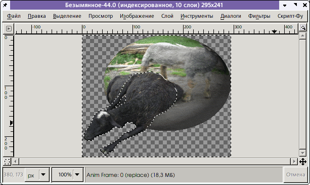Click the zoom magnifier icon at ruler corner
Image resolution: width=310 pixels, height=185 pixels.
pos(303,27)
